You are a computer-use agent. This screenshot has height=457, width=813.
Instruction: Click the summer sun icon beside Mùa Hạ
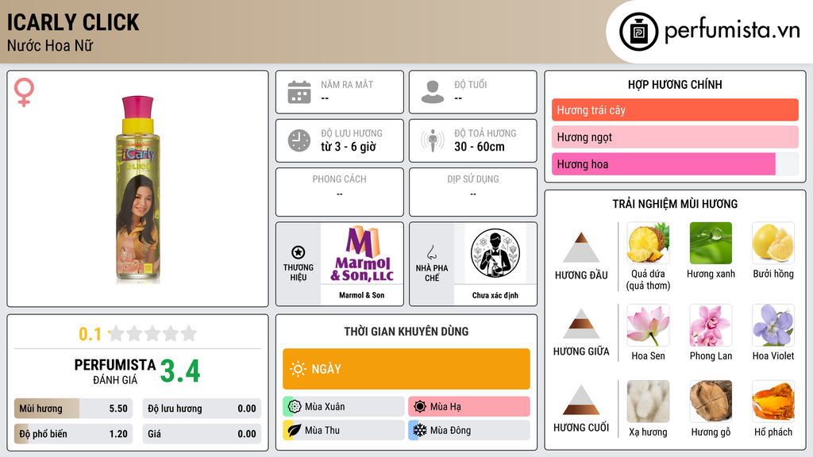(x=420, y=407)
